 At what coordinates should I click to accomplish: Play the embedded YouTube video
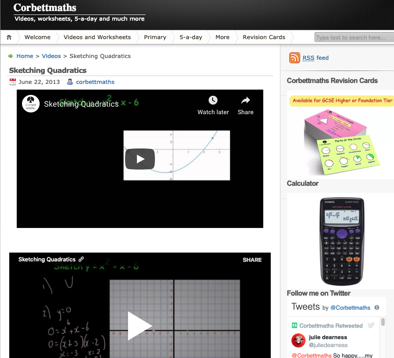click(x=140, y=159)
